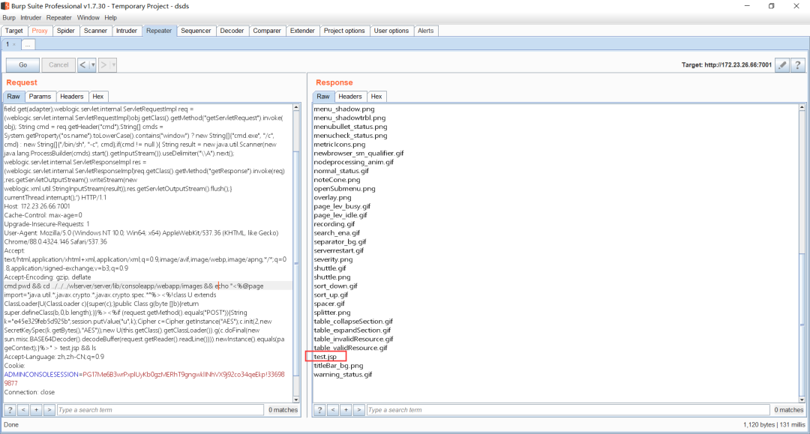Click the request search term field

(x=160, y=410)
